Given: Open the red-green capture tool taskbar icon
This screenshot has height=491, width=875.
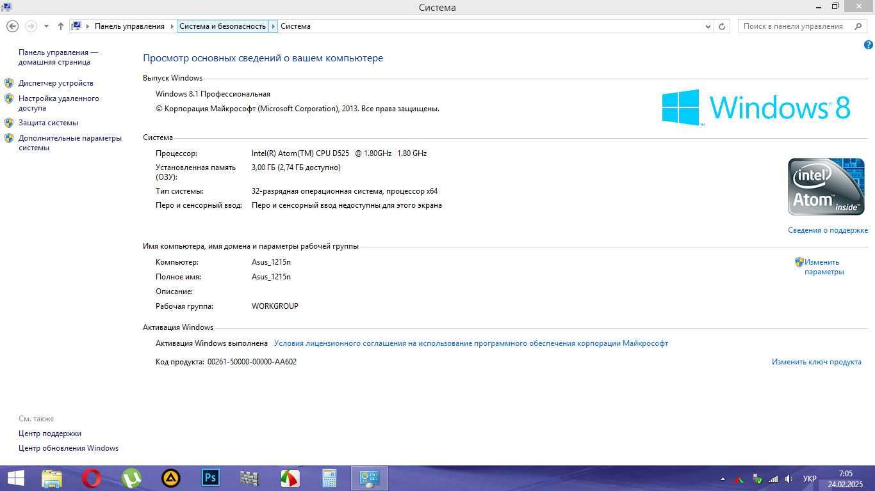Looking at the screenshot, I should (x=290, y=478).
